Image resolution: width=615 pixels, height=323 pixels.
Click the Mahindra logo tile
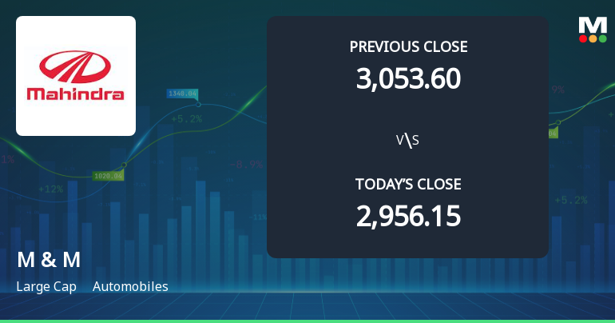click(x=76, y=76)
